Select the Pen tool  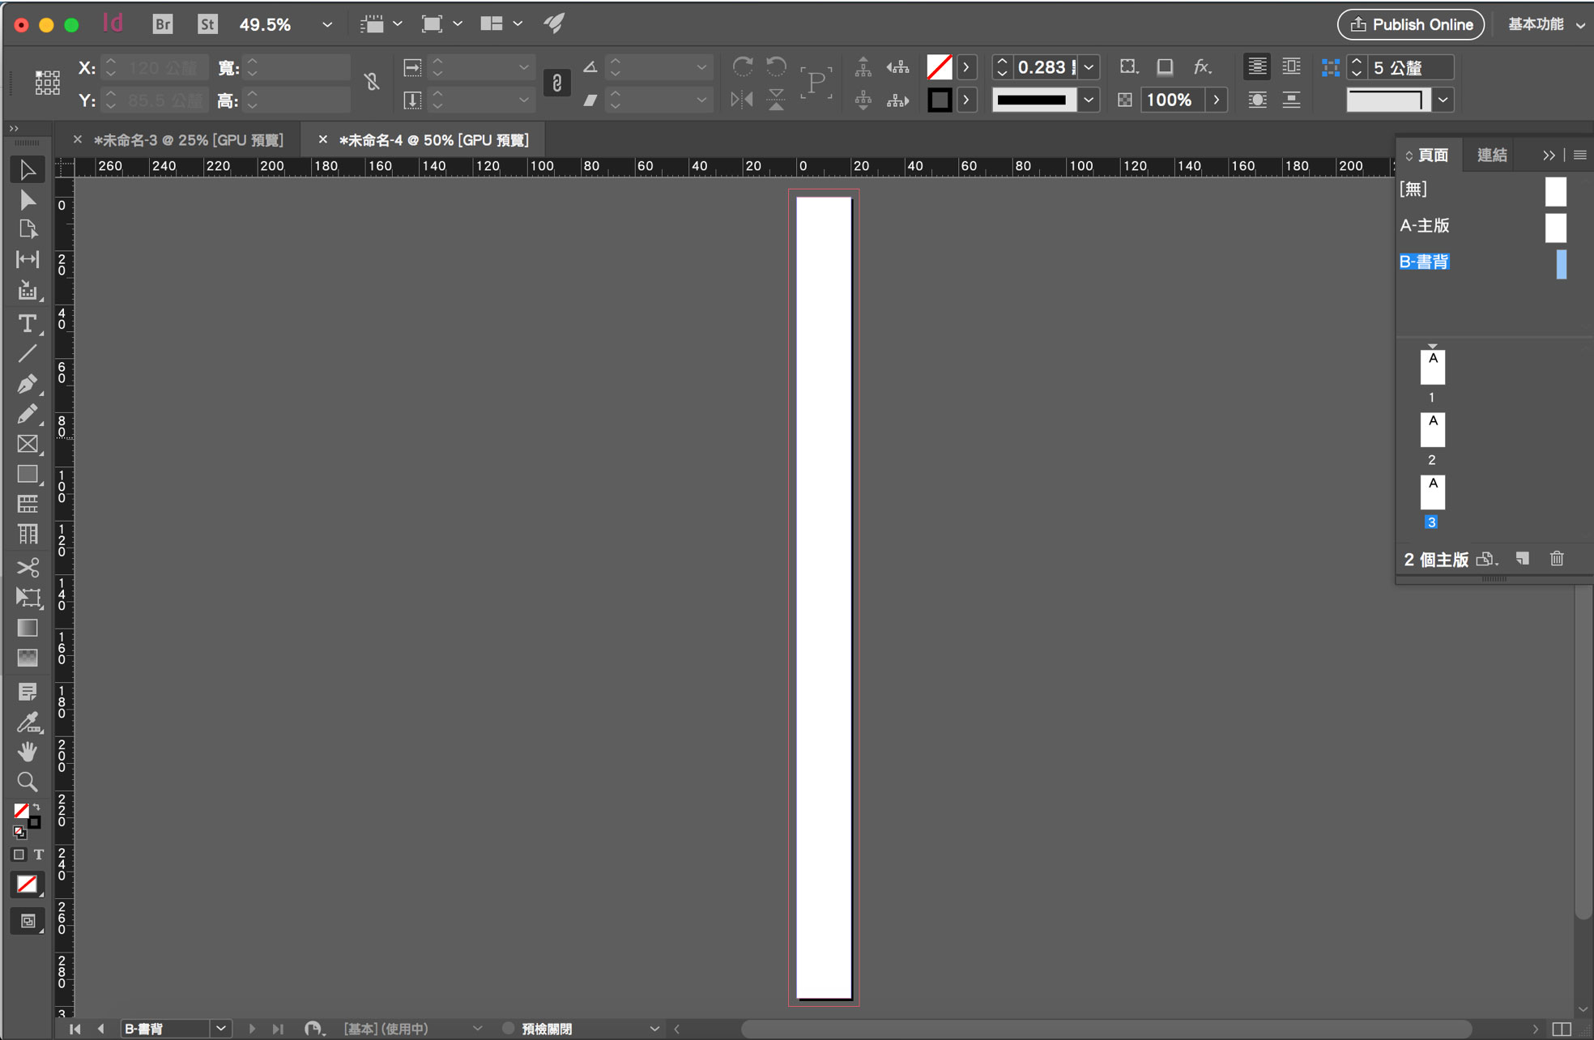click(x=27, y=383)
